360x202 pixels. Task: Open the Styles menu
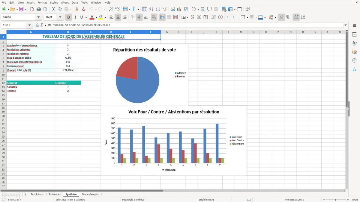pos(54,2)
